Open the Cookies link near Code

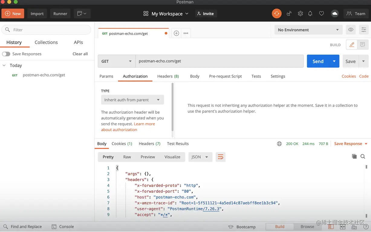click(349, 76)
